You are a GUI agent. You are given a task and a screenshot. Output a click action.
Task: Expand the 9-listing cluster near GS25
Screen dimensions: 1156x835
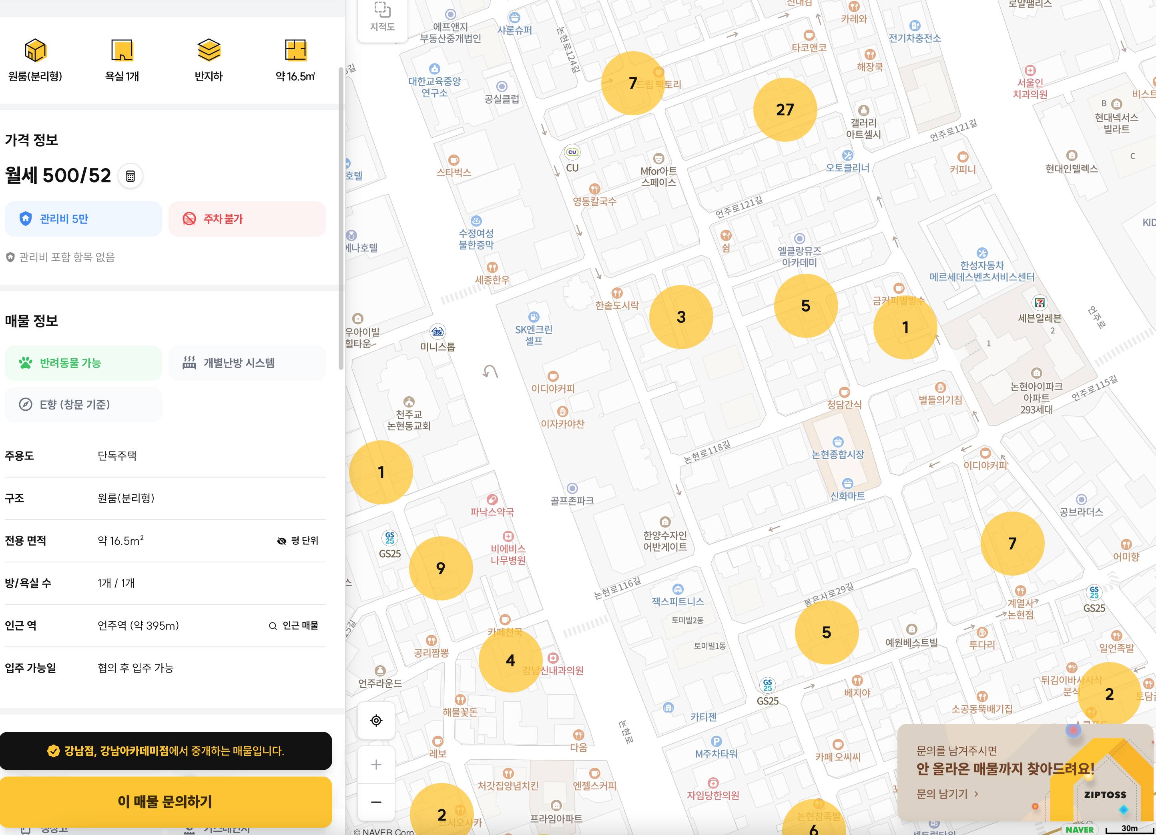[441, 568]
